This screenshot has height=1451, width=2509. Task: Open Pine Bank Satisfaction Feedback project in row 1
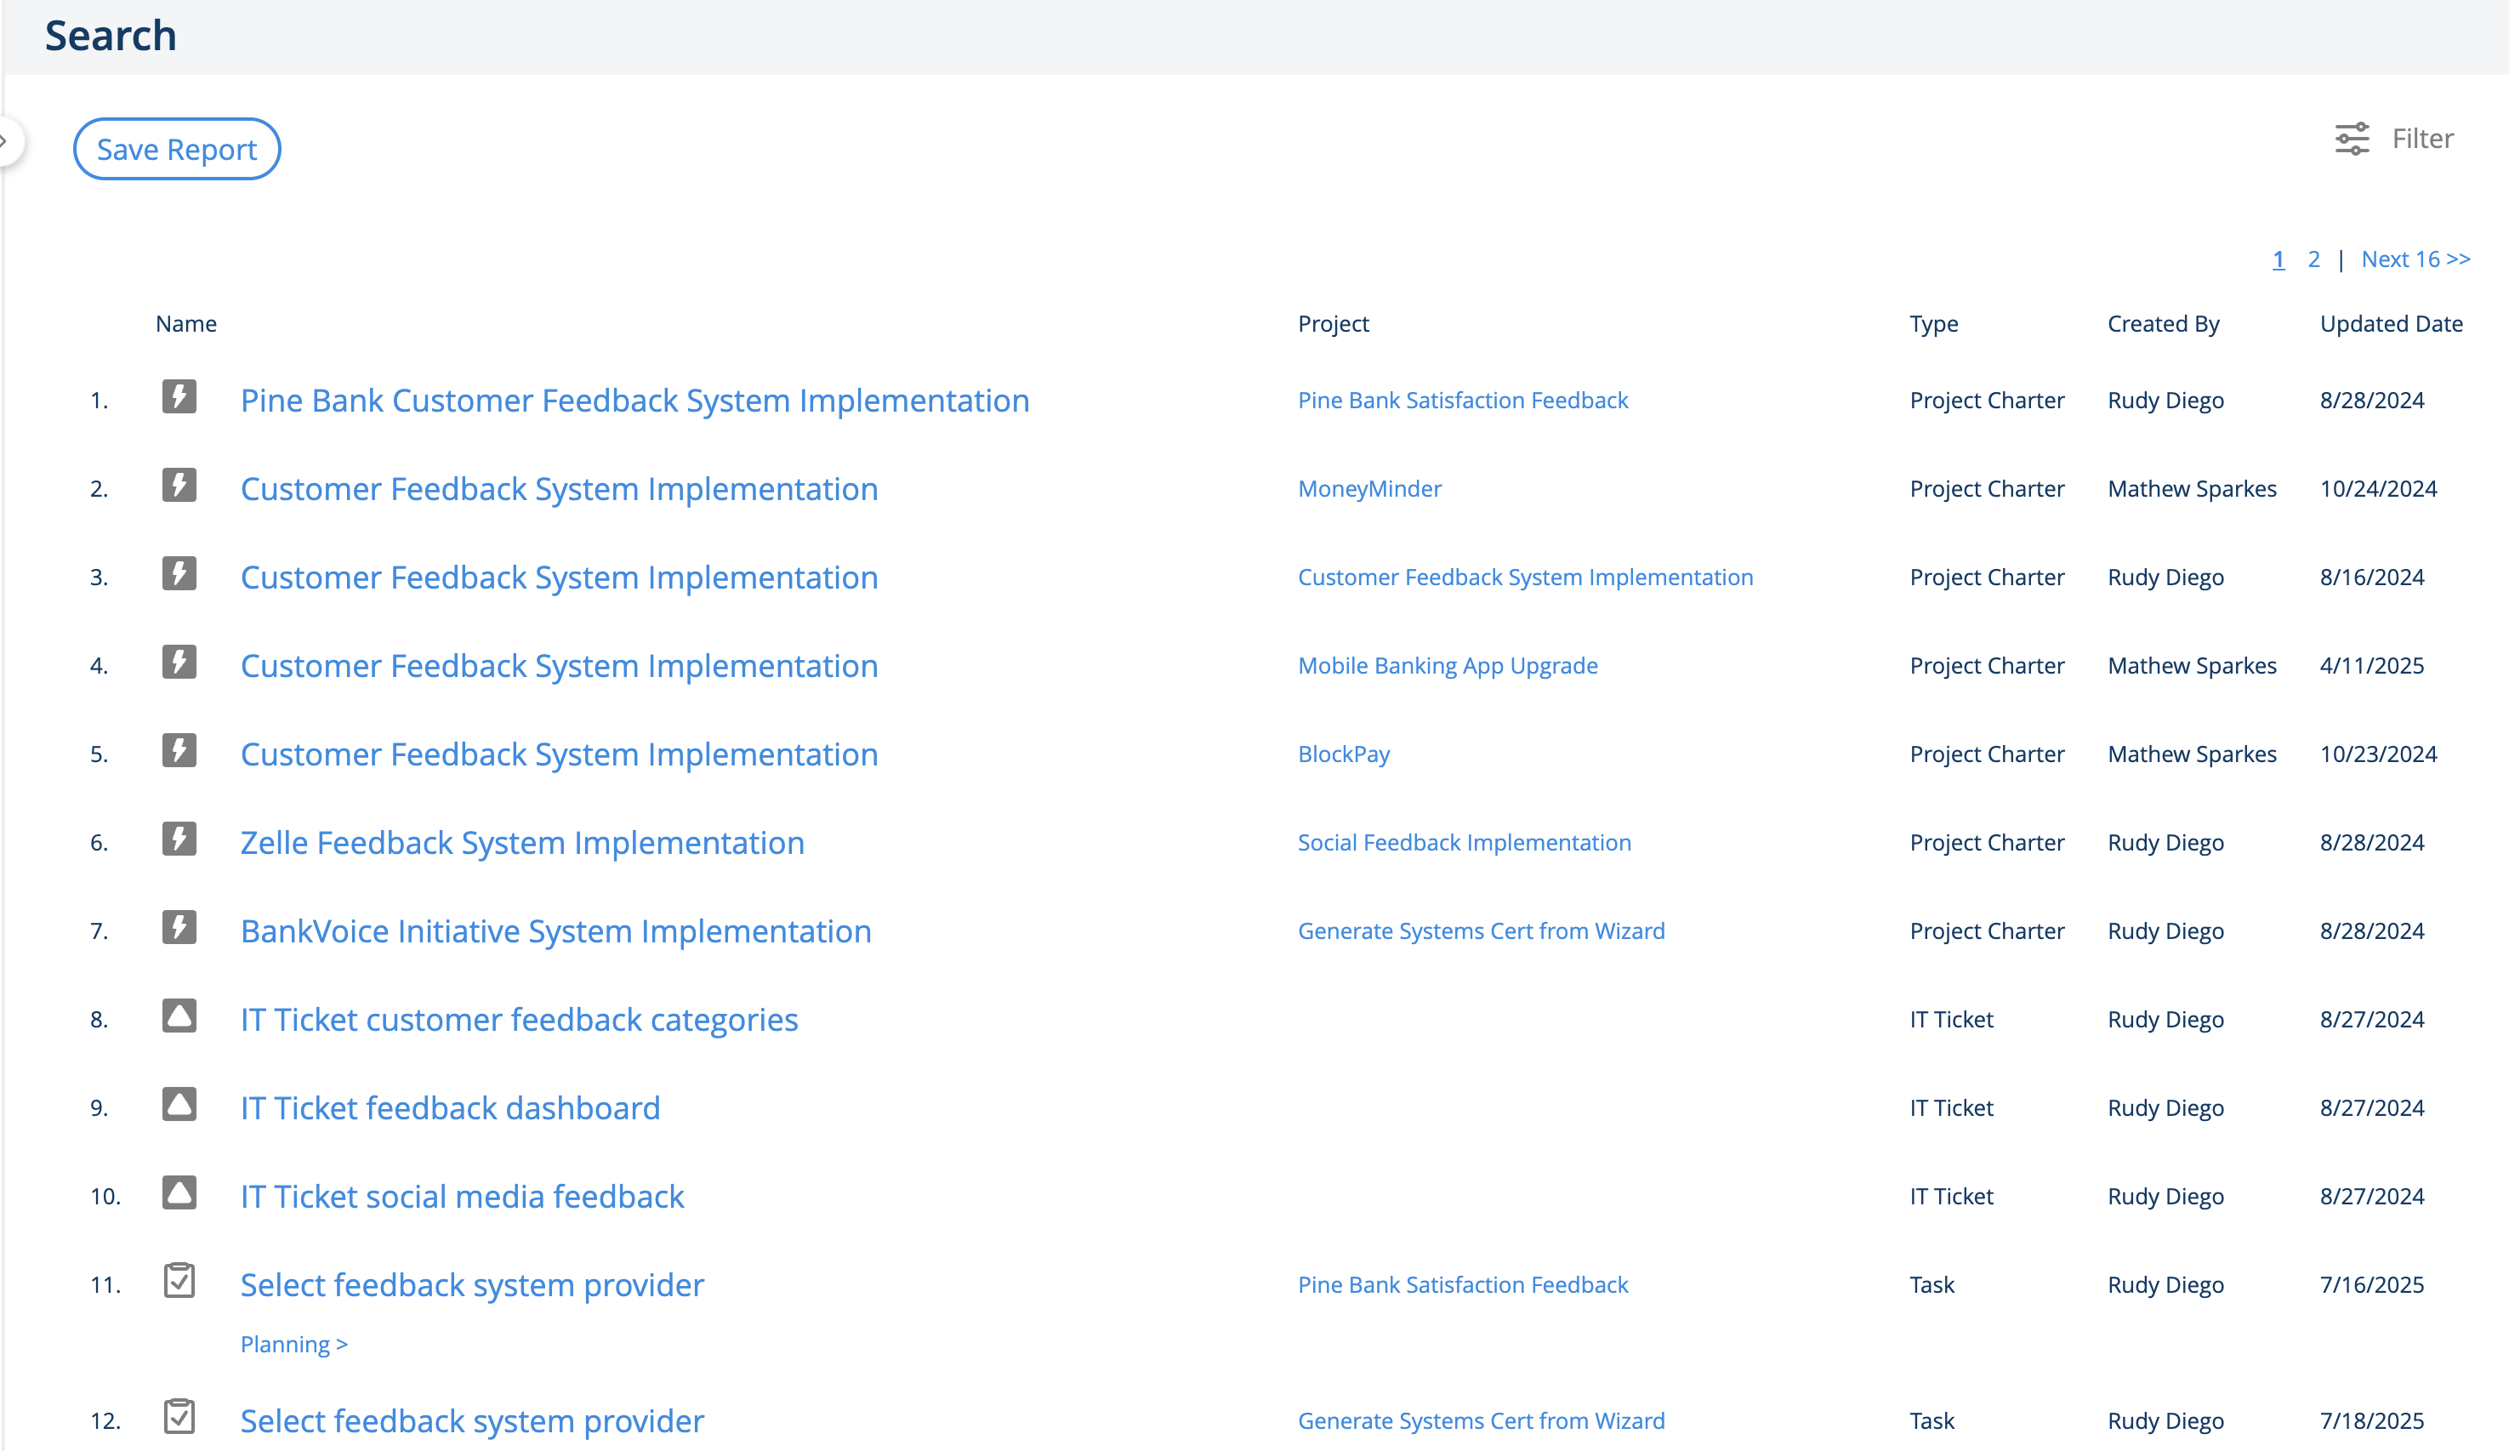coord(1463,401)
